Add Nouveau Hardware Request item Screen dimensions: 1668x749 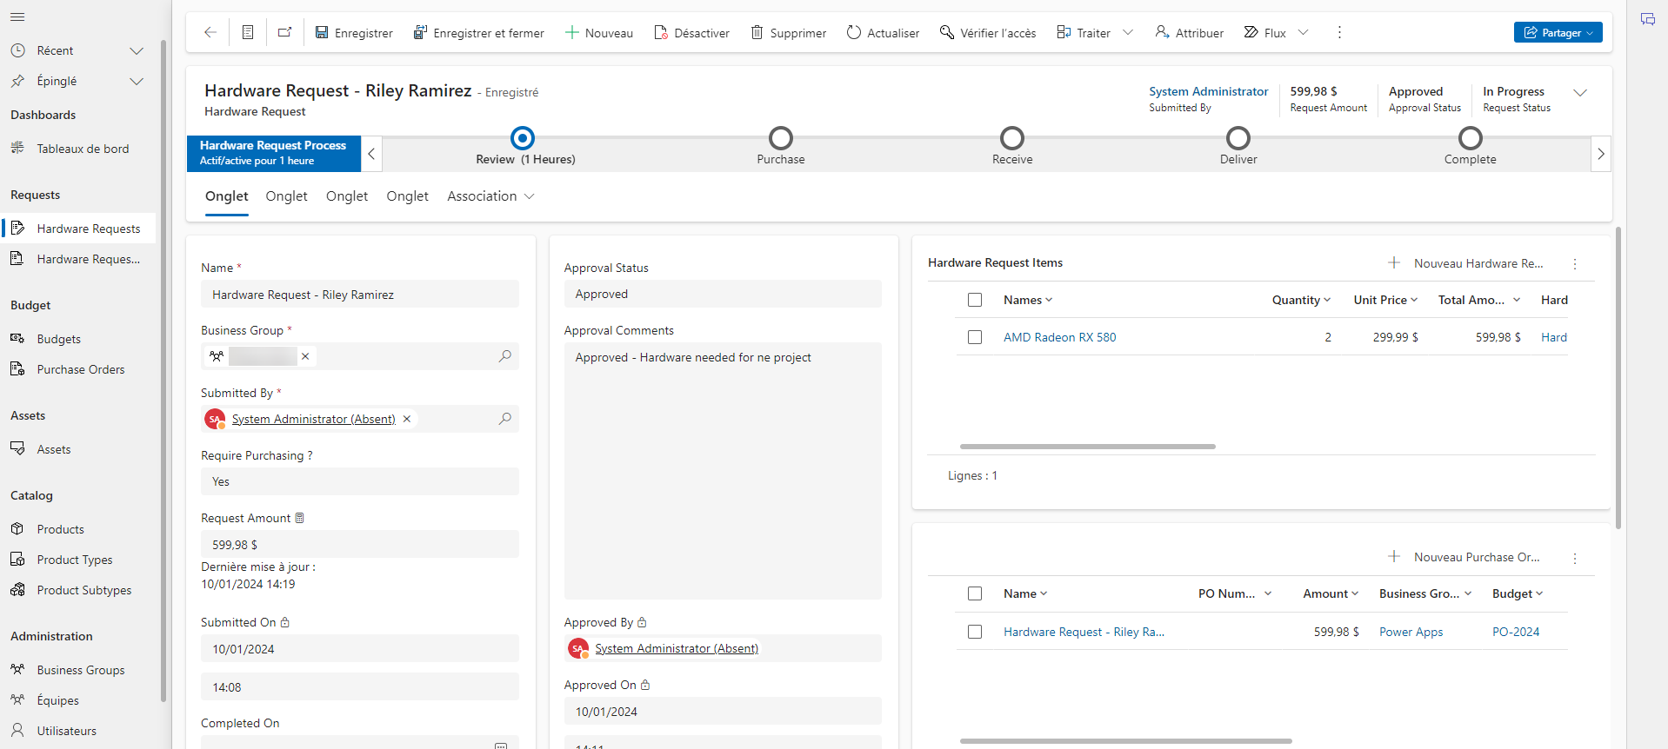(1466, 263)
